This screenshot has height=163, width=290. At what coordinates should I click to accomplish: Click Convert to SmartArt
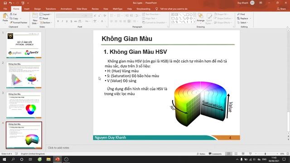point(154,23)
